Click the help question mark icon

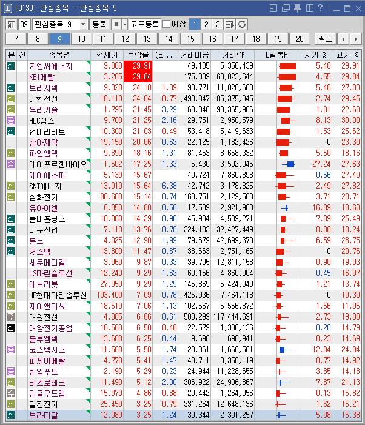click(320, 8)
